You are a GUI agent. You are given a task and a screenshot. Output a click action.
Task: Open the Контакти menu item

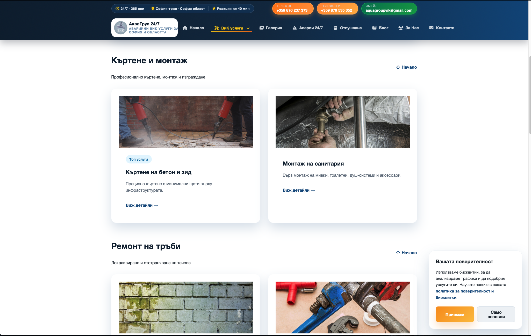pos(442,28)
